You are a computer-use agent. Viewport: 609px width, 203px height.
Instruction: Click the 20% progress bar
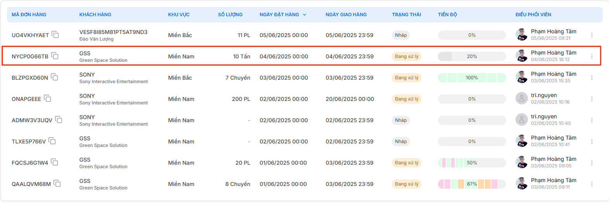click(472, 56)
